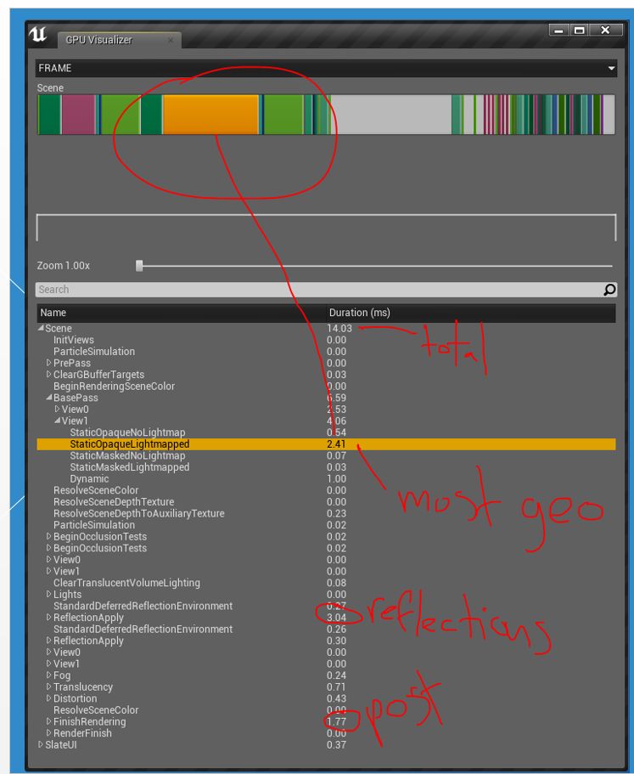This screenshot has height=774, width=634.
Task: Expand the Fog node
Action: pyautogui.click(x=49, y=675)
